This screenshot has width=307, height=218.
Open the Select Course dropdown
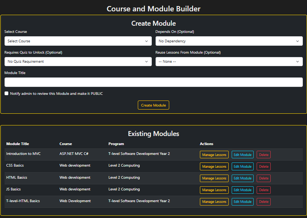pos(78,41)
